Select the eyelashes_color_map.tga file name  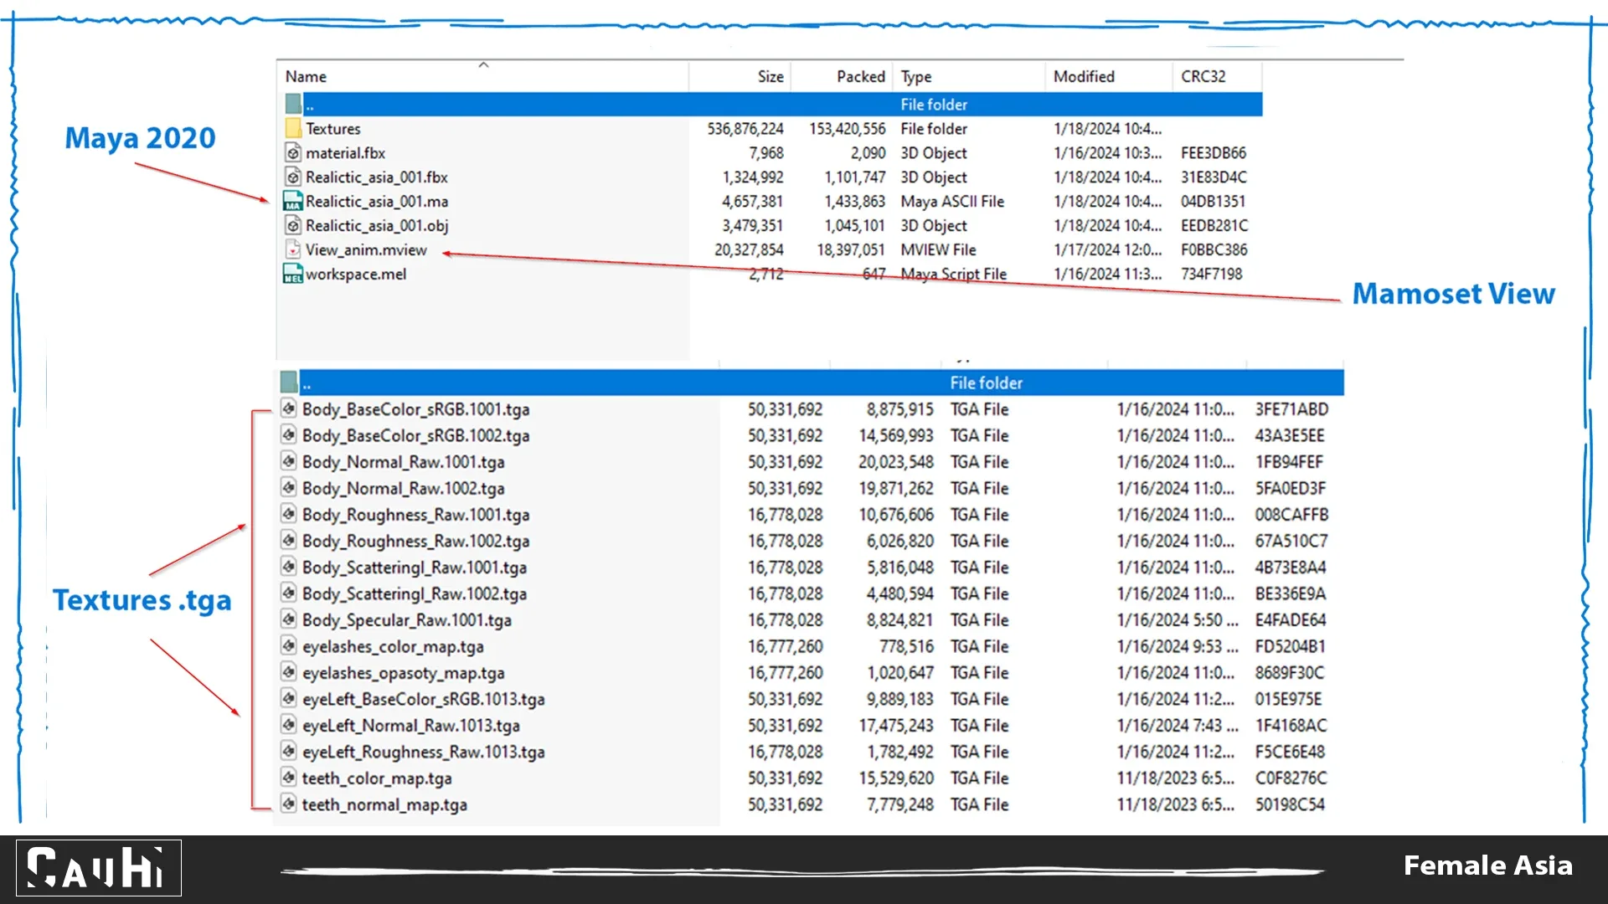(x=393, y=647)
